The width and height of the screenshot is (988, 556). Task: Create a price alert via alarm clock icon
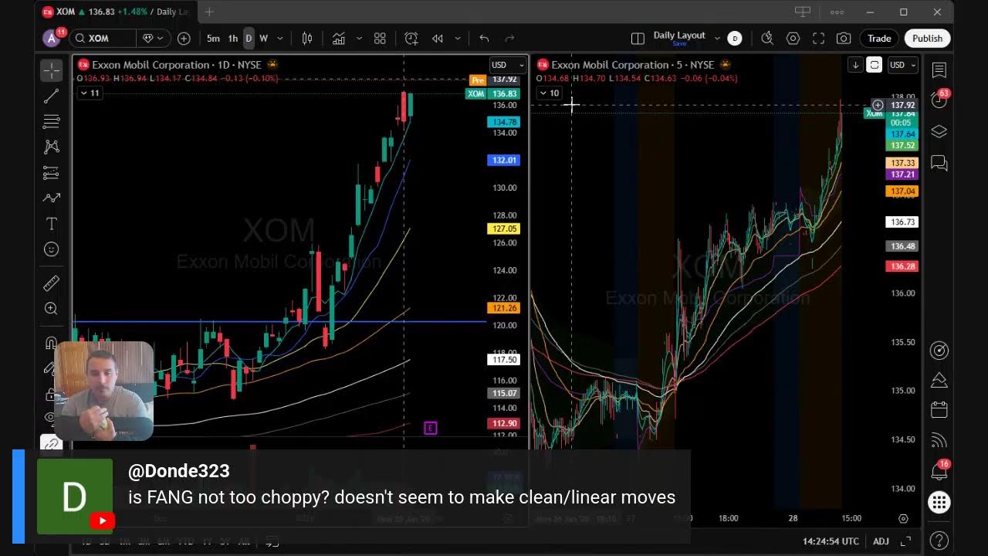click(411, 38)
